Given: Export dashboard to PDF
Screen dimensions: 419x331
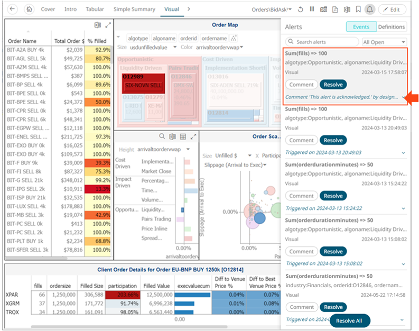Looking at the screenshot, I should pos(335,10).
